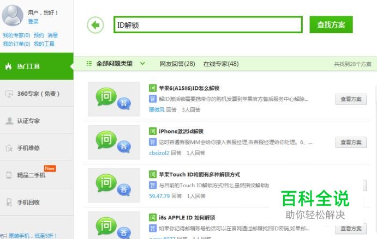This screenshot has height=239, width=377.
Task: Select 手机维修 in the sidebar
Action: tap(37, 148)
